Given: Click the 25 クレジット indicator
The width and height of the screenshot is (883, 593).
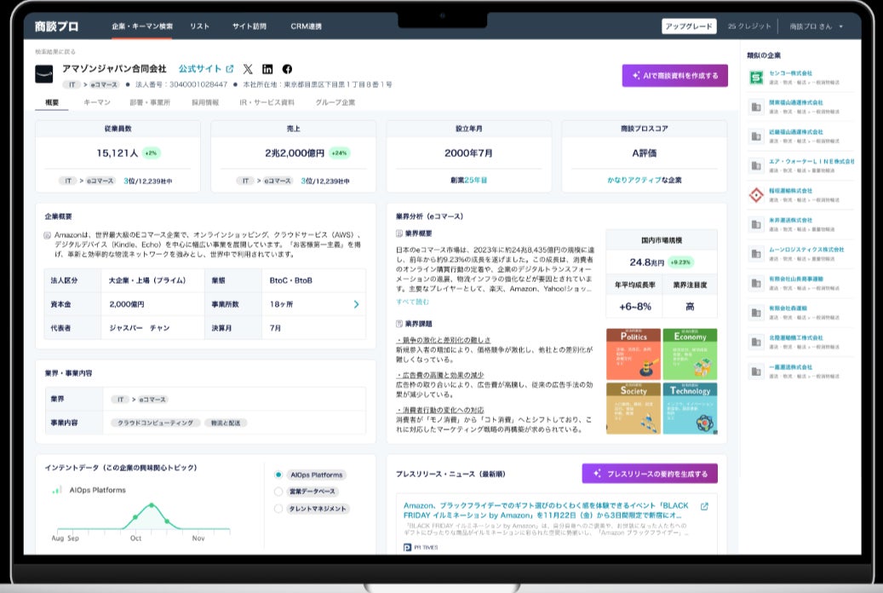Looking at the screenshot, I should [x=749, y=26].
